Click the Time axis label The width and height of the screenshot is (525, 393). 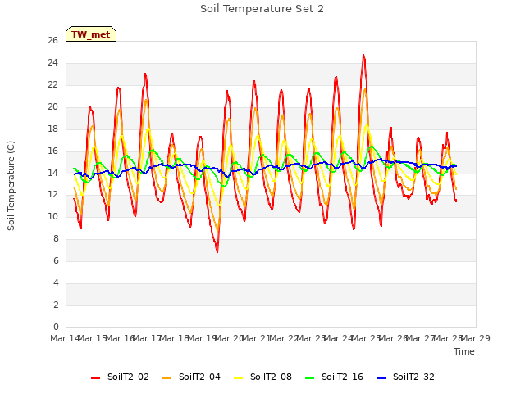[x=463, y=351]
